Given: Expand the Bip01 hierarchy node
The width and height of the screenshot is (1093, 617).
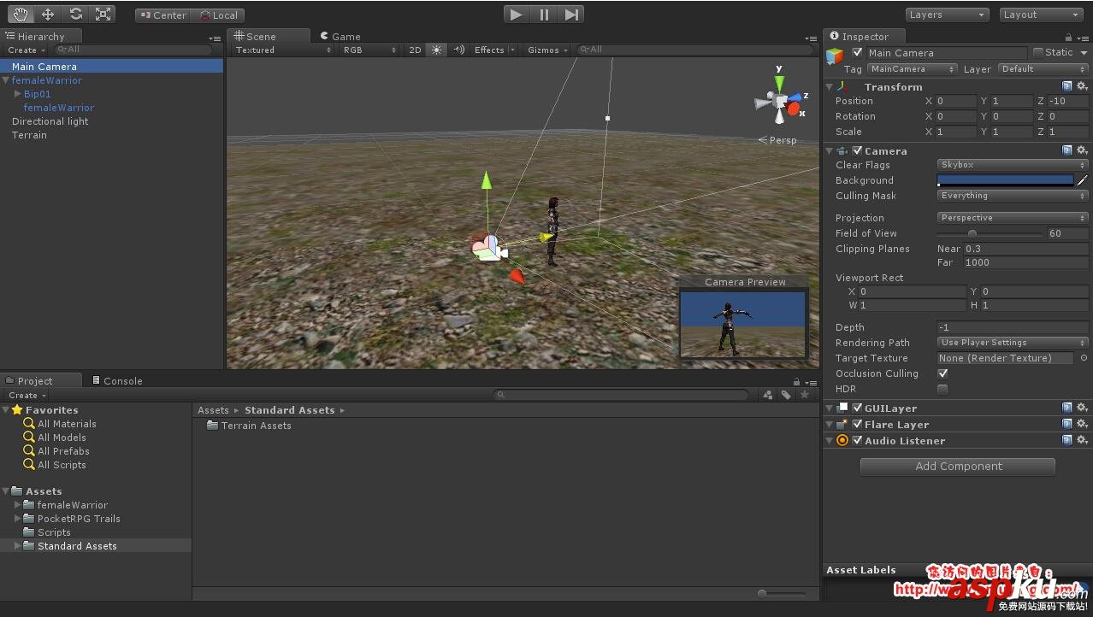Looking at the screenshot, I should point(18,94).
